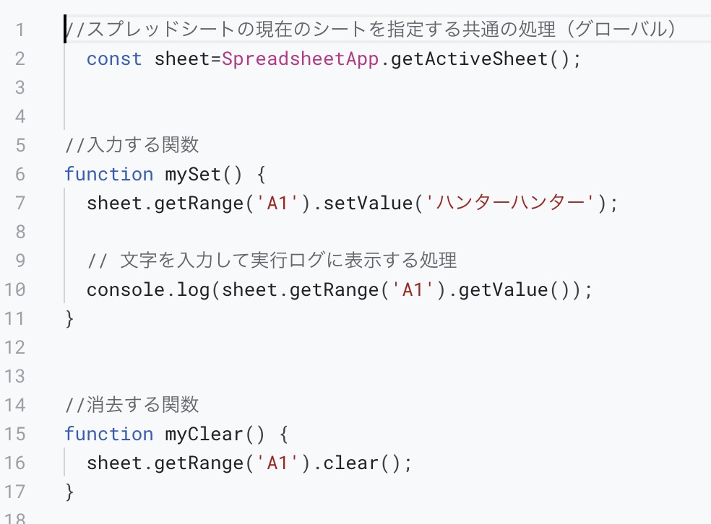Click the myClear function name
The height and width of the screenshot is (524, 711).
204,435
